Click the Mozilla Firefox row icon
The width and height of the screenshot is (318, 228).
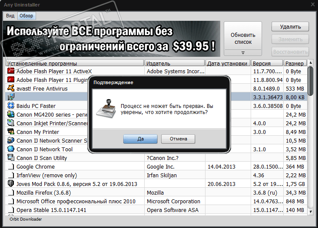coord(11,192)
